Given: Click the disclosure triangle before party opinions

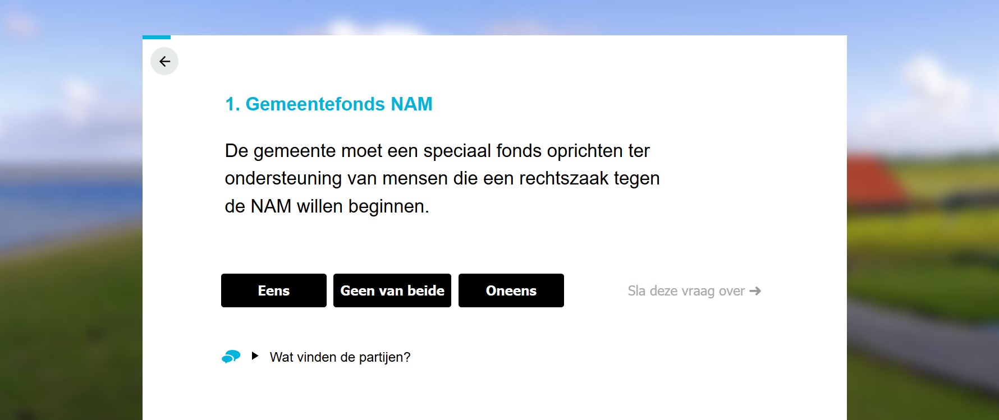Looking at the screenshot, I should [x=256, y=356].
